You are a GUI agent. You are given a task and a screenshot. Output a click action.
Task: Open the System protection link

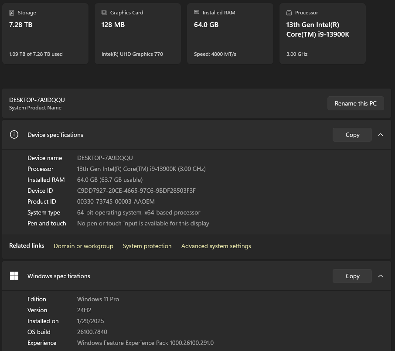(147, 246)
